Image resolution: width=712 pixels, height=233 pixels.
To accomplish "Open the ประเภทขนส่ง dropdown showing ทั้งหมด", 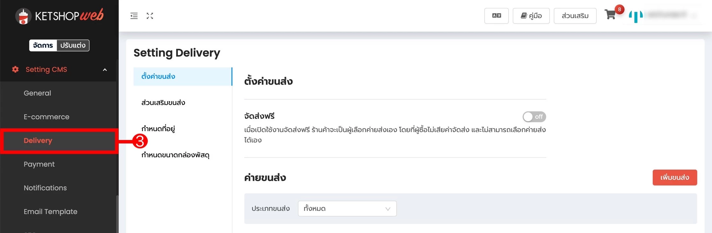I will pos(347,208).
